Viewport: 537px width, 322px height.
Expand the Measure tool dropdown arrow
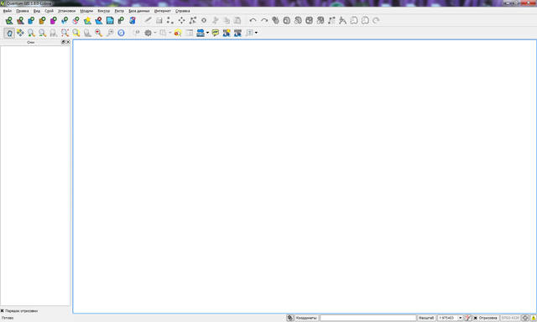(x=207, y=33)
